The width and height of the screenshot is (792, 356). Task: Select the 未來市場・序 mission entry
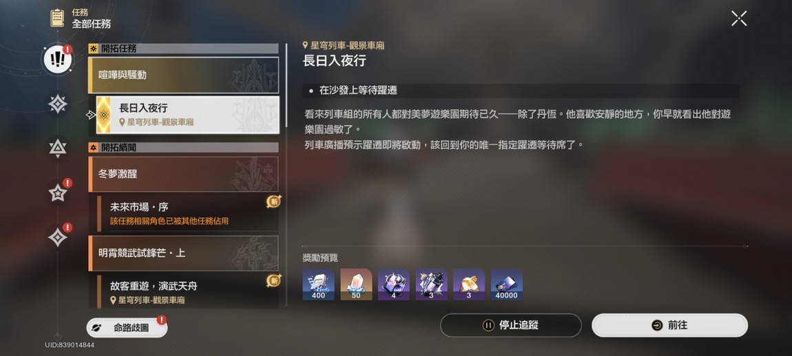tap(187, 214)
